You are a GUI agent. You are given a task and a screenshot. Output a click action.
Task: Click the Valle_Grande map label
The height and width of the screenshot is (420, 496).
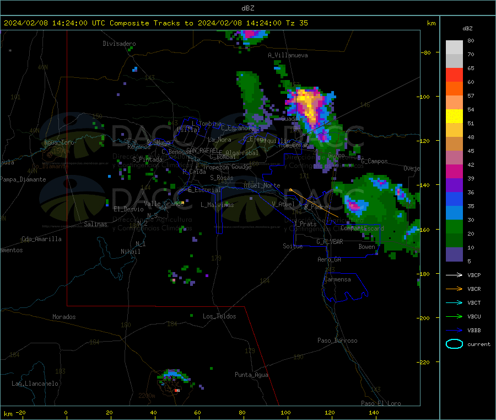point(164,204)
